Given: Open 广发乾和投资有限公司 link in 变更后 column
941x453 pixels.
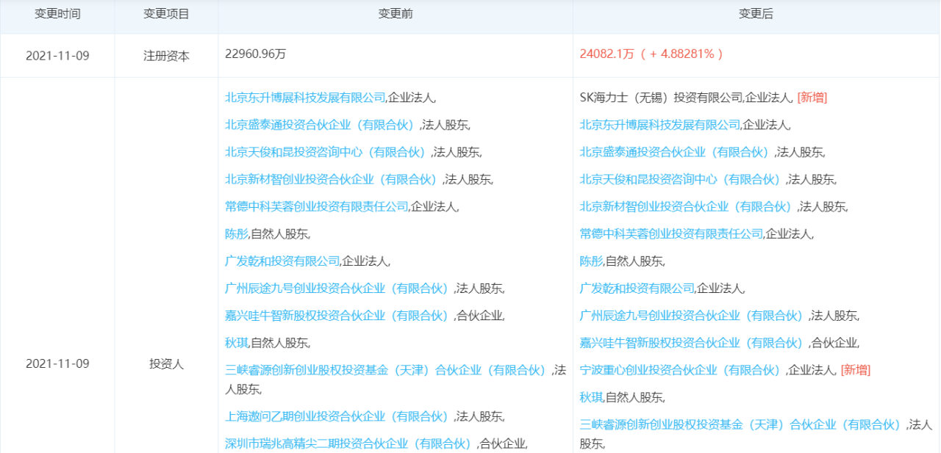Looking at the screenshot, I should tap(637, 289).
